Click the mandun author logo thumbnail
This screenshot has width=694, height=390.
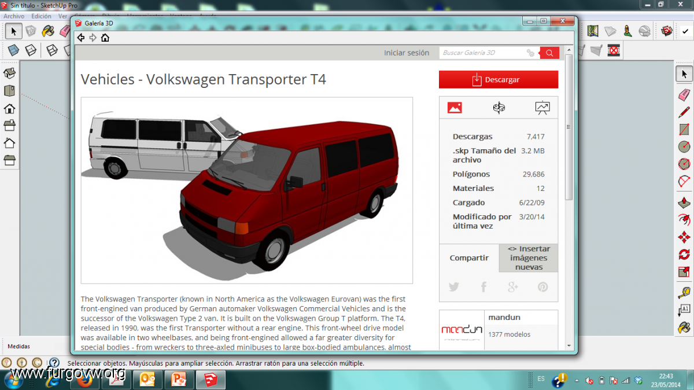pyautogui.click(x=462, y=330)
